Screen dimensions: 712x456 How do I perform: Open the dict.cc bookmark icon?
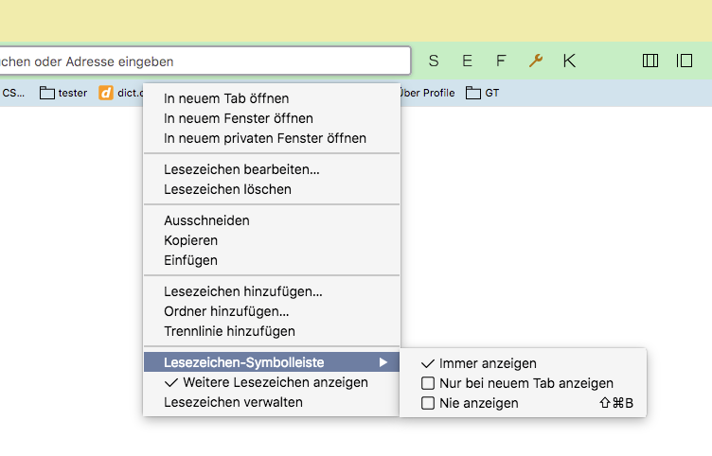pyautogui.click(x=106, y=93)
